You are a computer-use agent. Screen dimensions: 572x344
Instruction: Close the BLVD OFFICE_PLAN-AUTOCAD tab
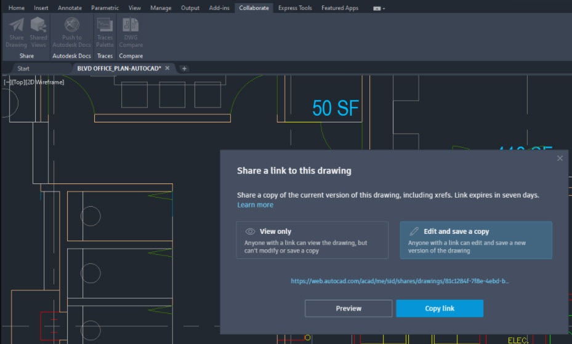click(x=167, y=68)
